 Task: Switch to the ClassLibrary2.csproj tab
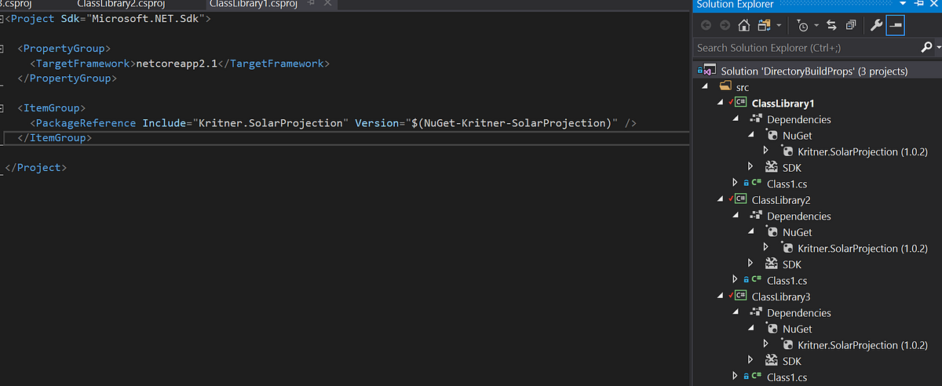pos(120,4)
